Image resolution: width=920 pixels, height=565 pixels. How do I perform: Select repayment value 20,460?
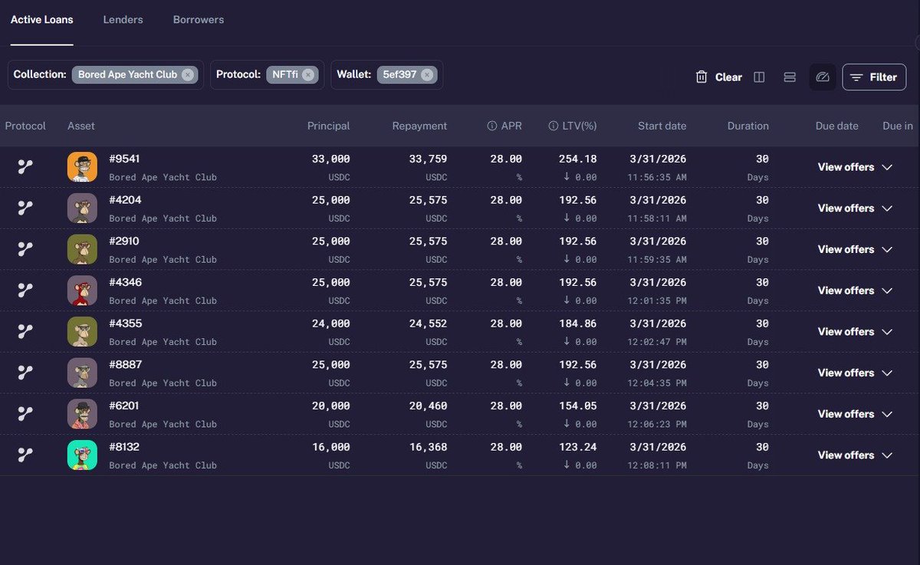pos(428,406)
